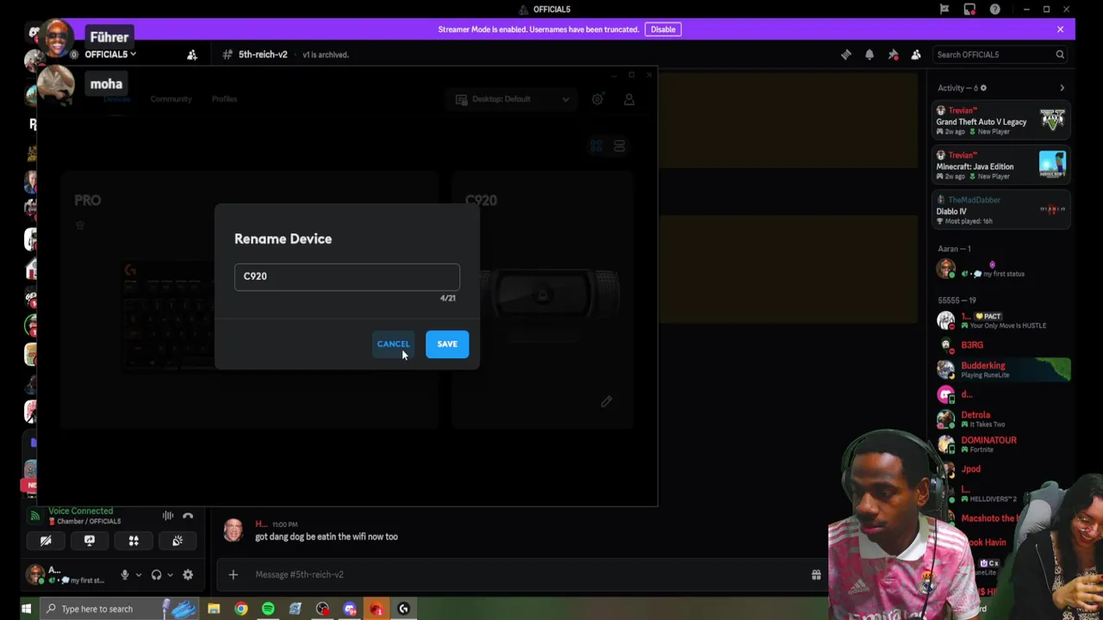Open the Discord help question mark icon
This screenshot has height=620, width=1103.
click(x=995, y=9)
